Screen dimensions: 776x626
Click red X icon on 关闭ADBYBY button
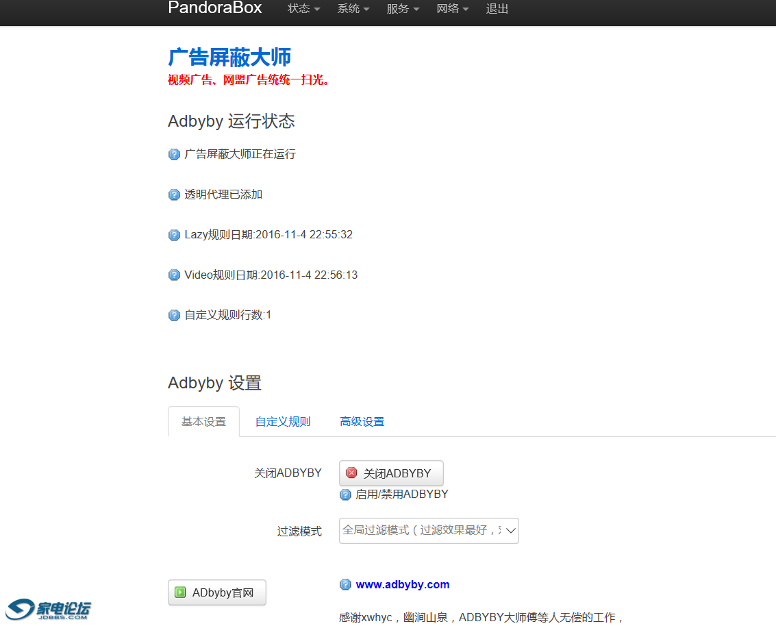(x=351, y=473)
